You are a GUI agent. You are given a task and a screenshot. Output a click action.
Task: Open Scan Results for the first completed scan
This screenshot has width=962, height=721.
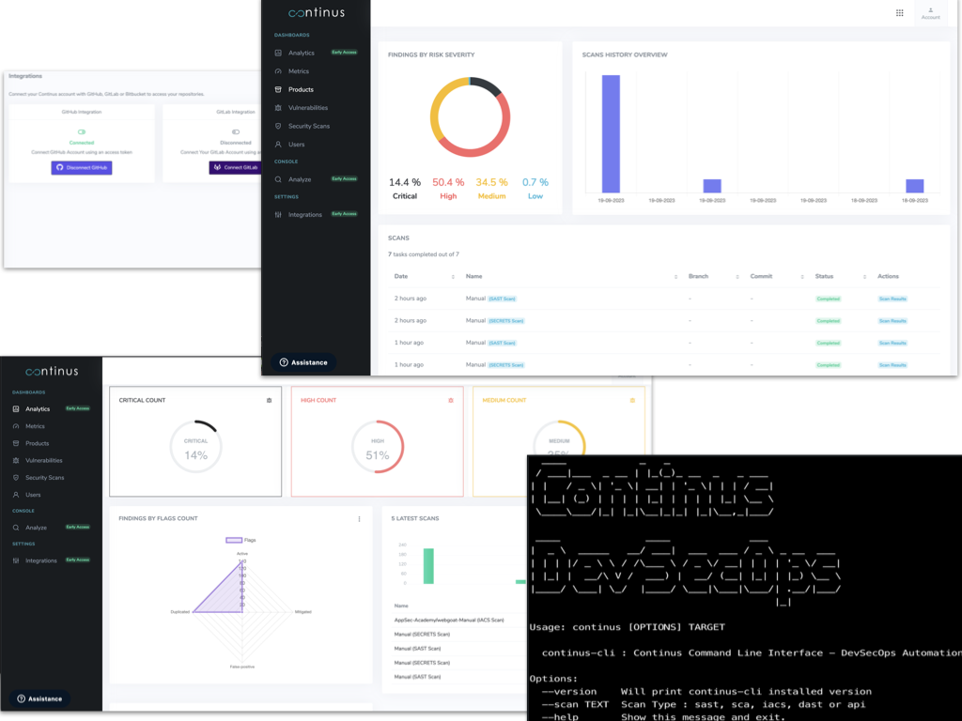click(894, 298)
